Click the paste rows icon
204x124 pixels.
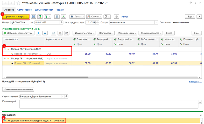point(60,33)
